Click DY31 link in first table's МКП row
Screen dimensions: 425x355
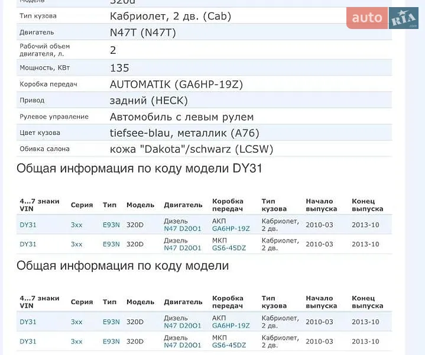coord(28,244)
